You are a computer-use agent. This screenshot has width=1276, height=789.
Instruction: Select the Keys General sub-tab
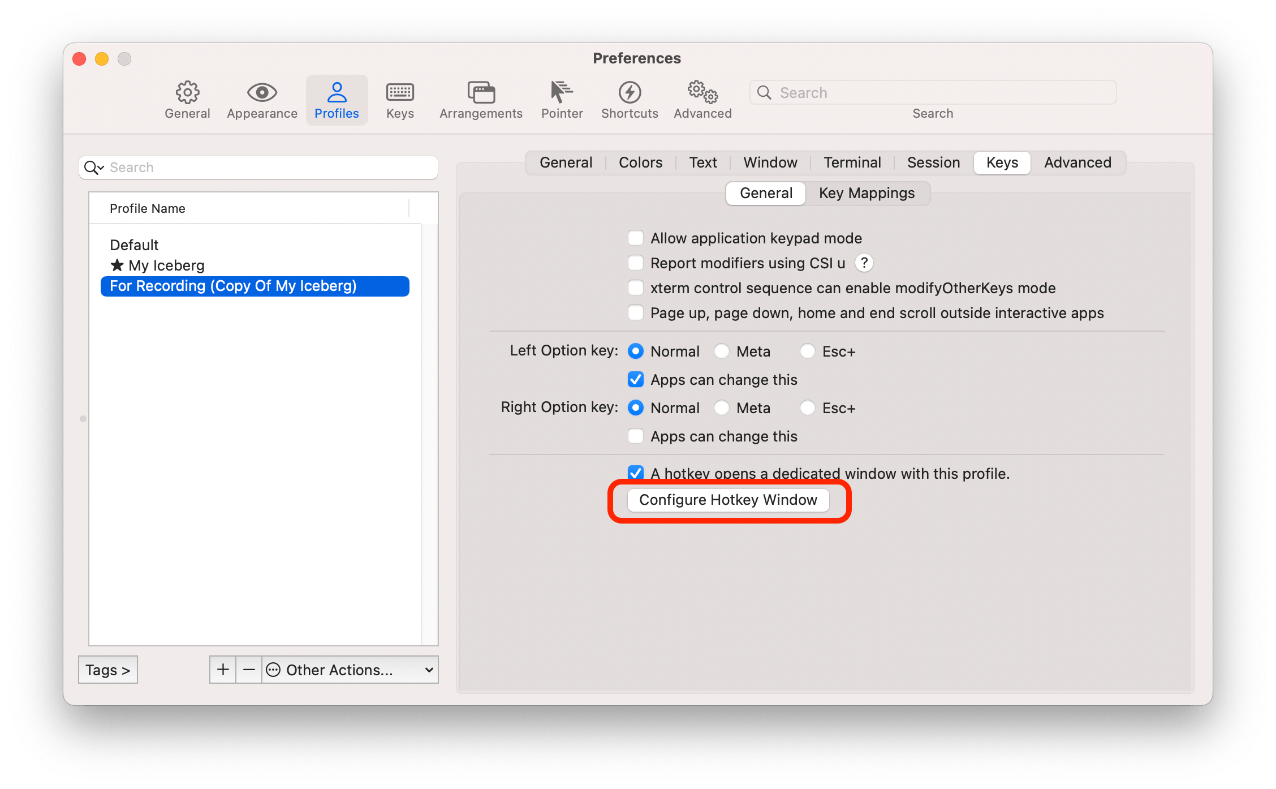766,193
